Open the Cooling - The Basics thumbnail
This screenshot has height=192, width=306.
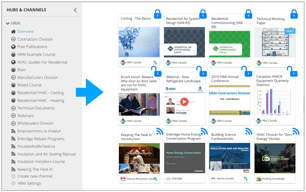pyautogui.click(x=139, y=42)
